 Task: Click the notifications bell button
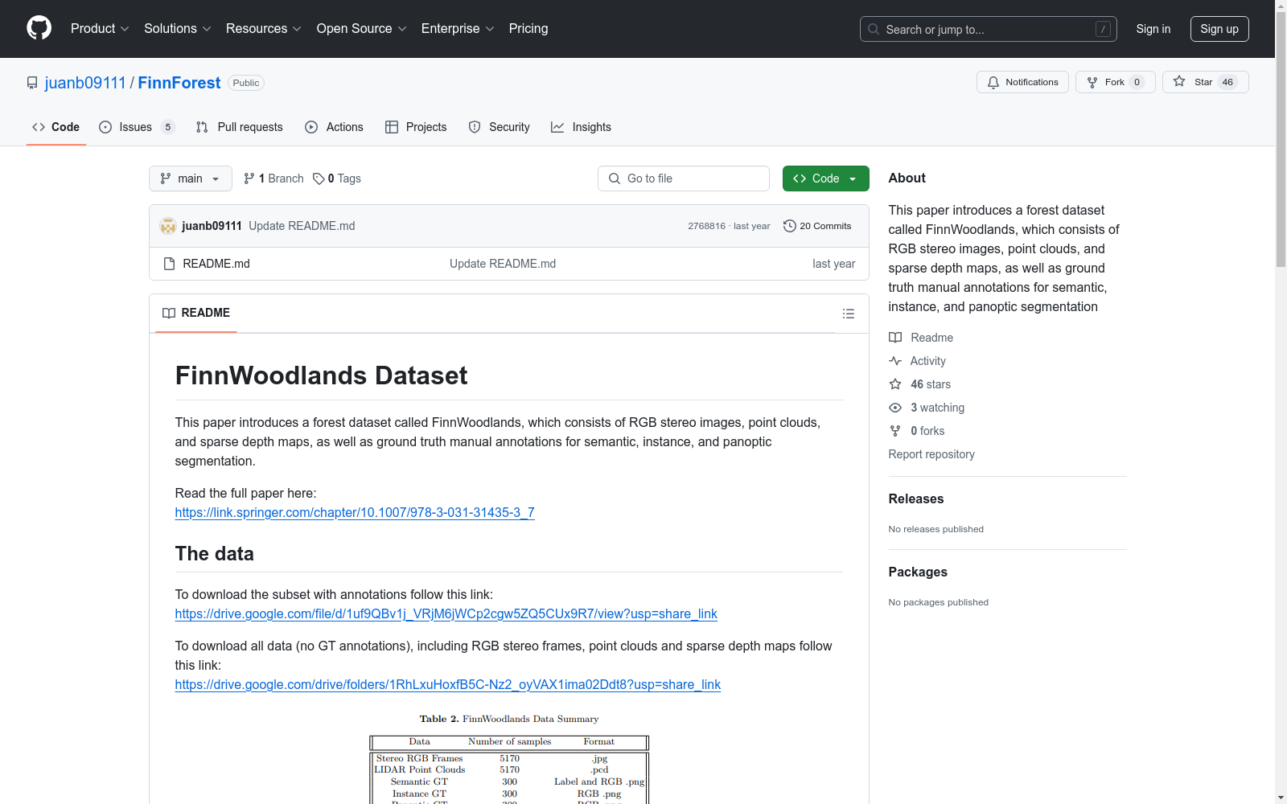tap(1022, 82)
